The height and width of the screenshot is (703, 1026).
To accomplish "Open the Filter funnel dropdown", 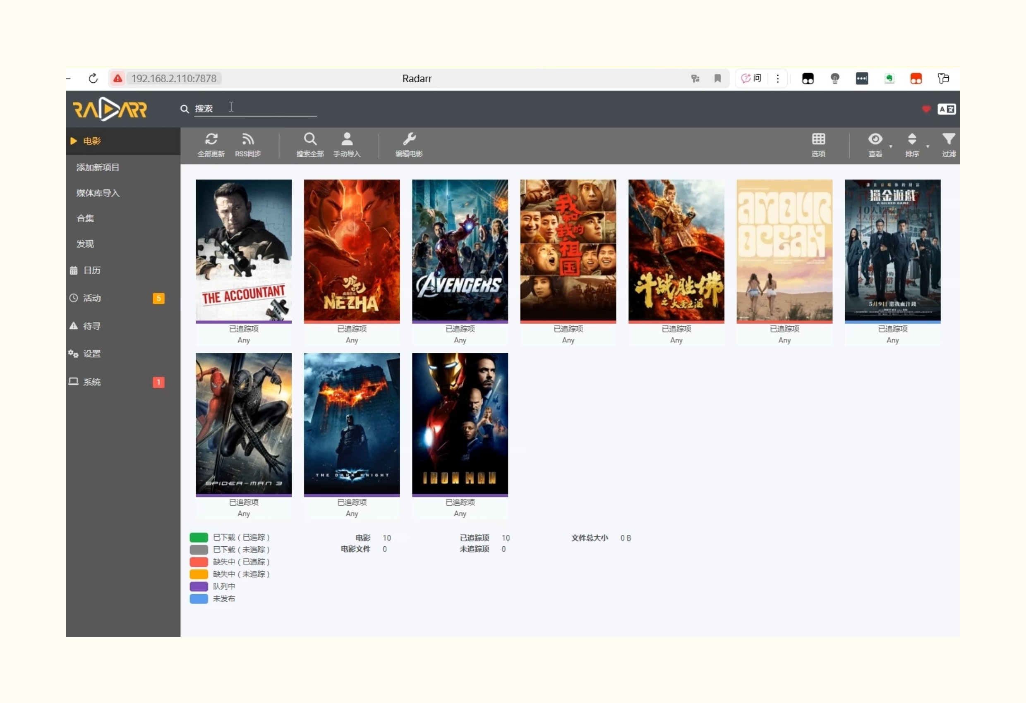I will (x=948, y=140).
